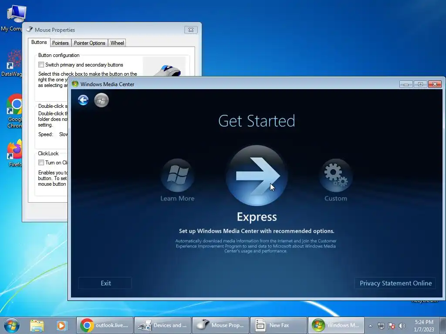Image resolution: width=446 pixels, height=334 pixels.
Task: Click the Windows Media Center taskbar button
Action: click(336, 325)
